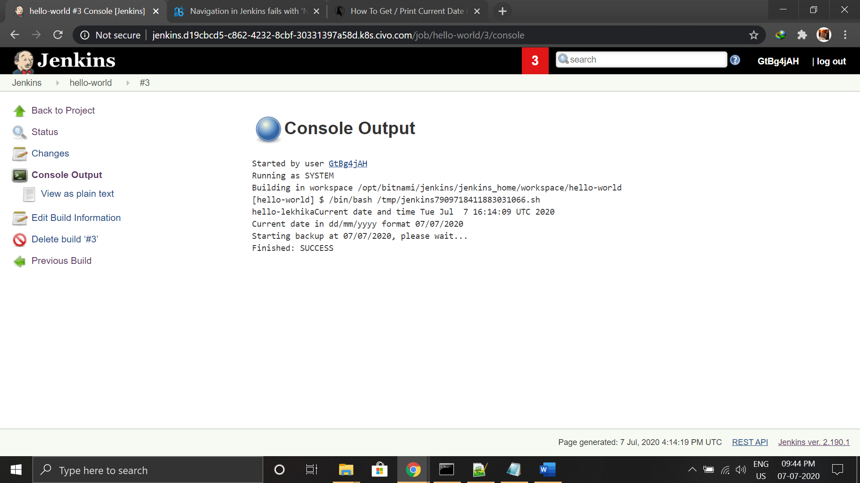Open the Status magnifier icon in sidebar
860x483 pixels.
[19, 132]
